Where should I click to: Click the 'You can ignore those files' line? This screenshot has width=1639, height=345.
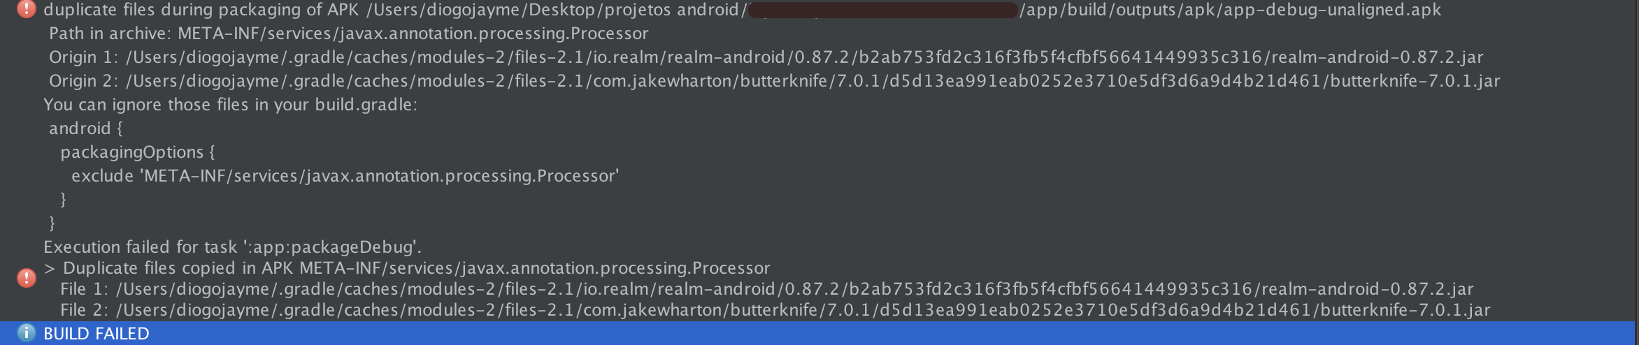coord(230,105)
